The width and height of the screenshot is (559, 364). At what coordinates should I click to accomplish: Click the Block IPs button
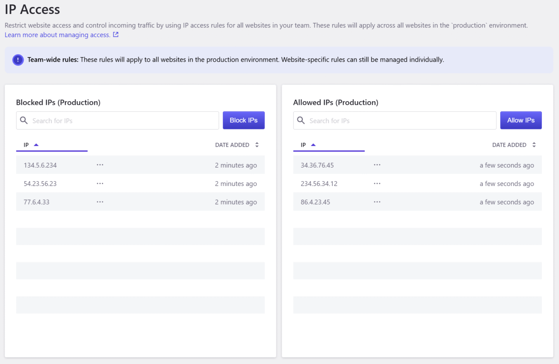pos(243,120)
